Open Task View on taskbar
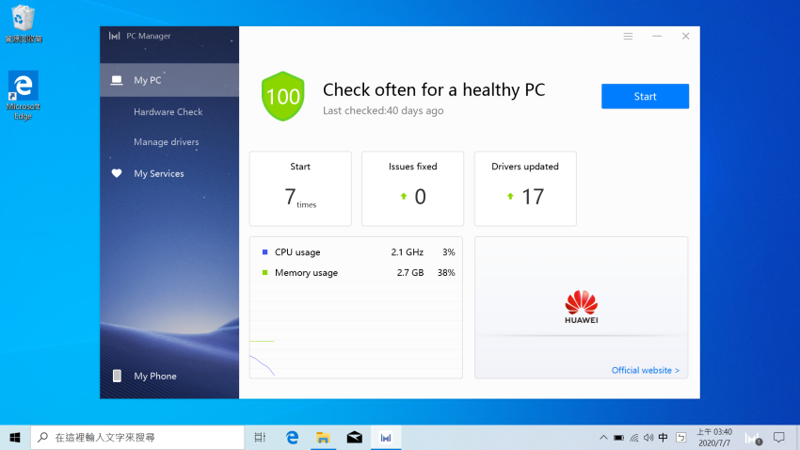Viewport: 800px width, 450px height. (260, 437)
